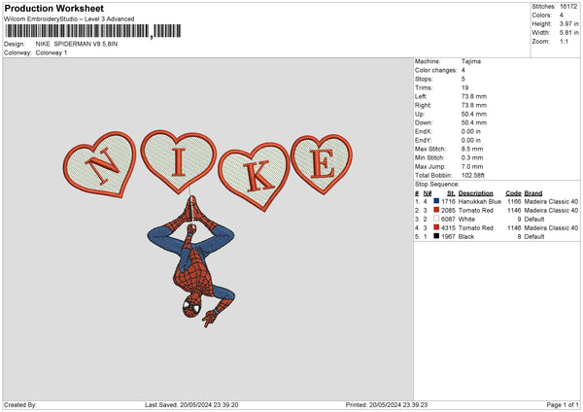The image size is (583, 412).
Task: Click 'Tomato Red' in stop row 2
Action: coord(475,211)
